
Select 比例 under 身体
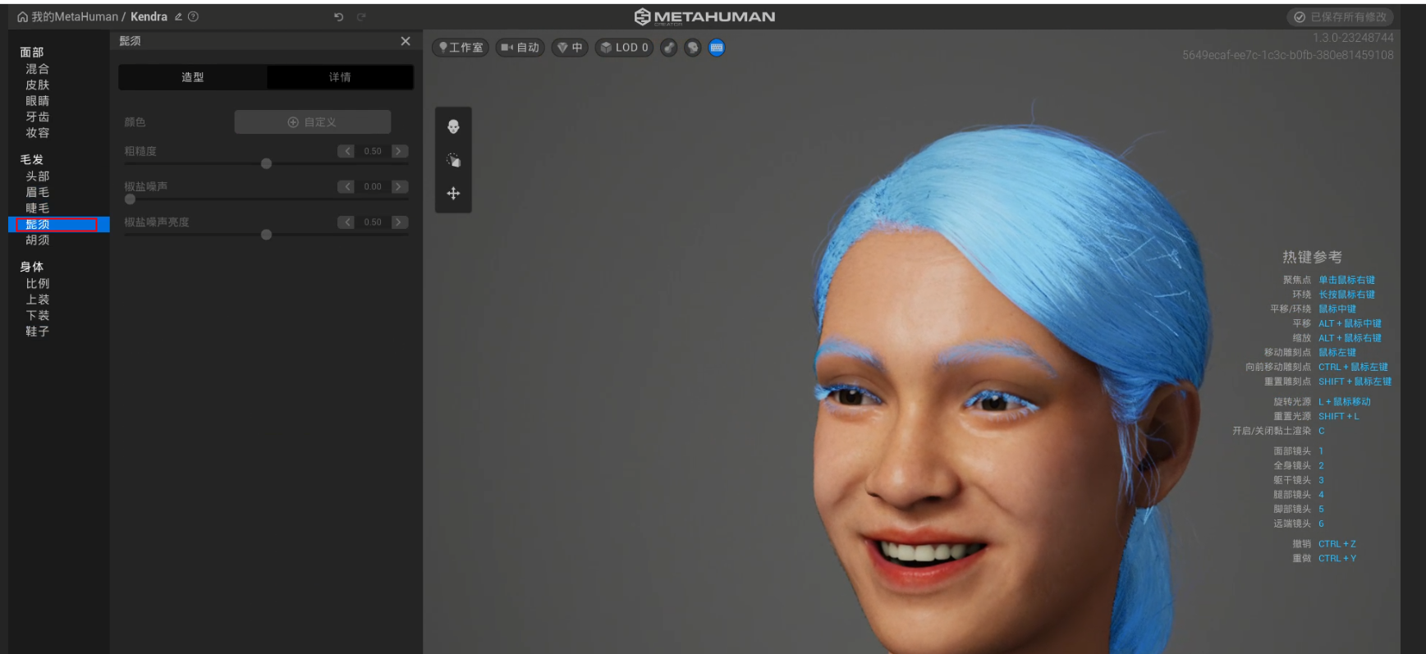pyautogui.click(x=38, y=284)
